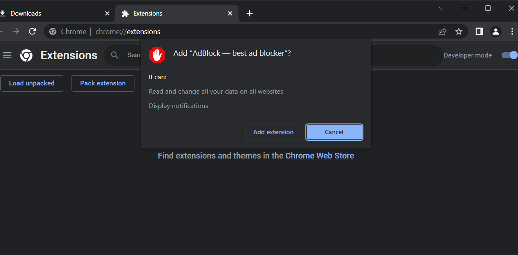Open the Extensions hamburger menu
This screenshot has height=255, width=518.
(7, 55)
